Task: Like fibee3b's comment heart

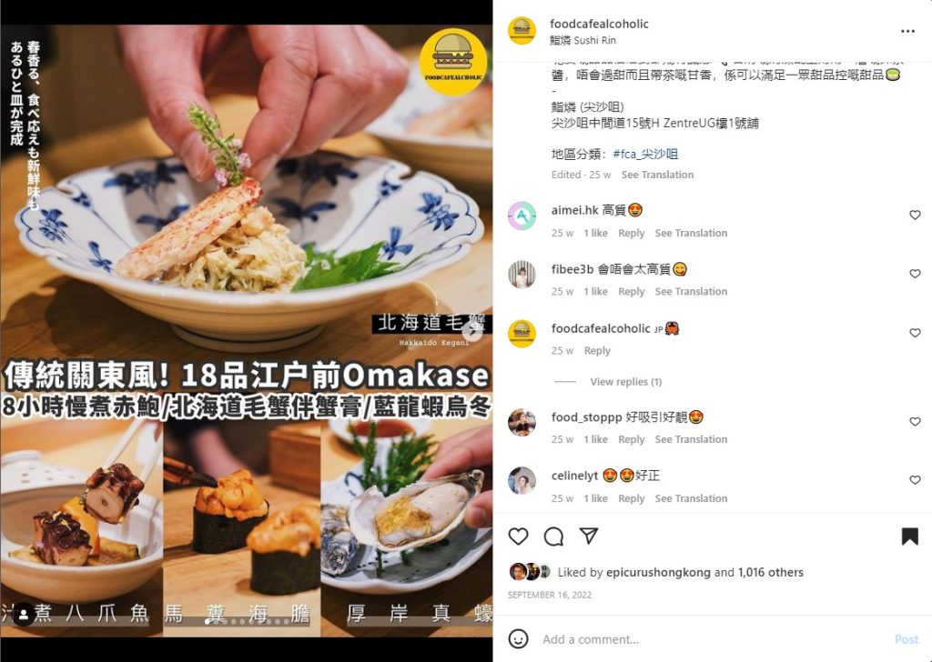Action: tap(915, 274)
